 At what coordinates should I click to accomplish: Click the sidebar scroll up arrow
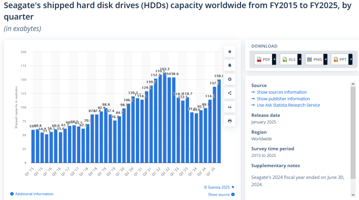[353, 84]
